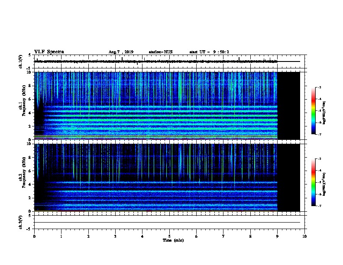Click the ch.2 spectrogram panel

[167, 178]
